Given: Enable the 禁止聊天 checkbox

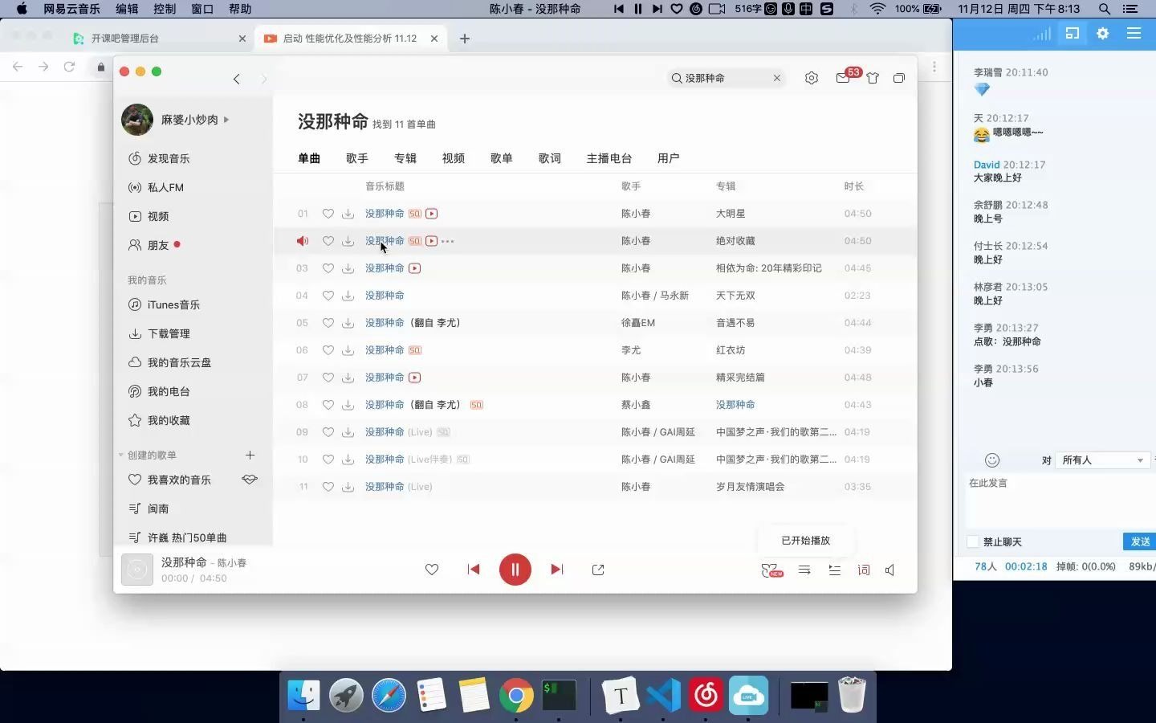Looking at the screenshot, I should click(973, 542).
